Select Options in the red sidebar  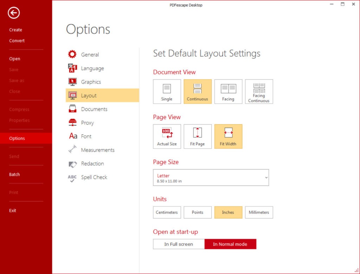(x=26, y=138)
